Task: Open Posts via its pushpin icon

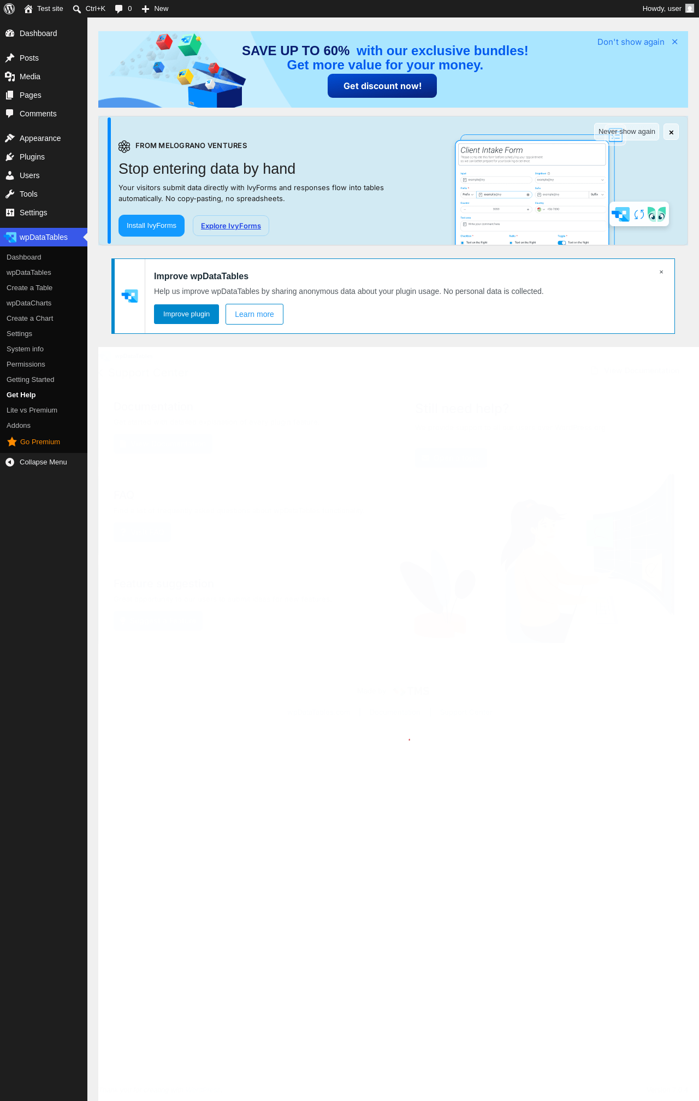Action: point(10,58)
